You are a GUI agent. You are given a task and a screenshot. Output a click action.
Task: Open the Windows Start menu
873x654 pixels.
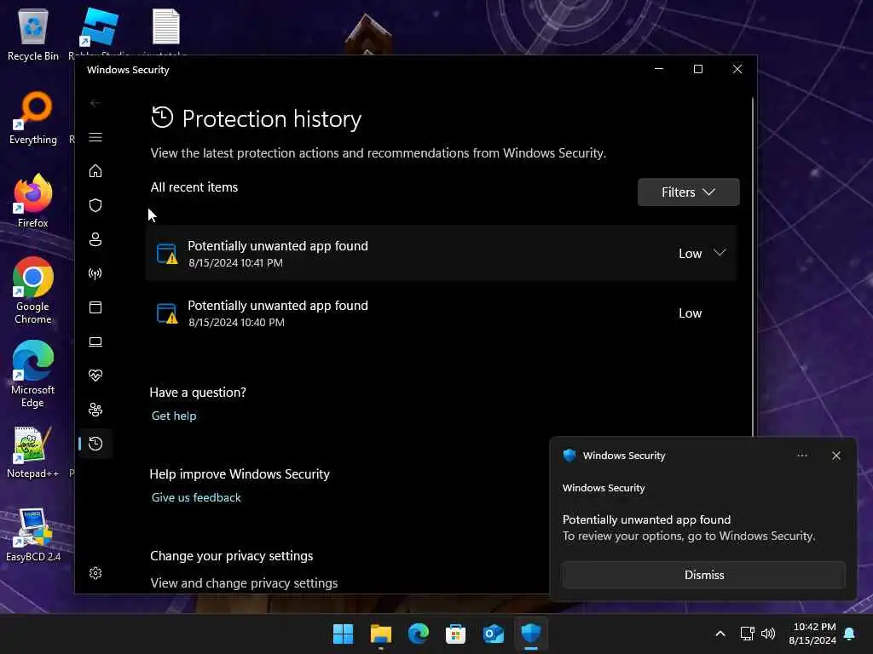[343, 634]
